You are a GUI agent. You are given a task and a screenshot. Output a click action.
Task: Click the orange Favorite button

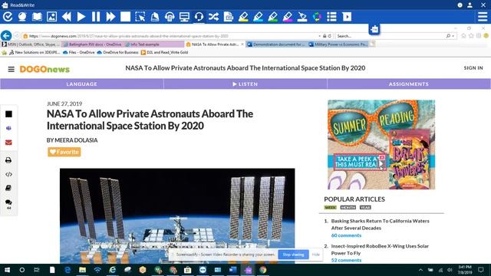coord(64,152)
